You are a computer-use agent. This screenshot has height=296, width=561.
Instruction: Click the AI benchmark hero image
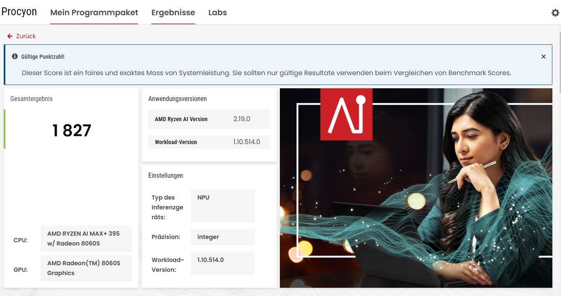(416, 188)
